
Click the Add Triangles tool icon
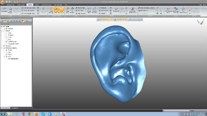pos(10,10)
